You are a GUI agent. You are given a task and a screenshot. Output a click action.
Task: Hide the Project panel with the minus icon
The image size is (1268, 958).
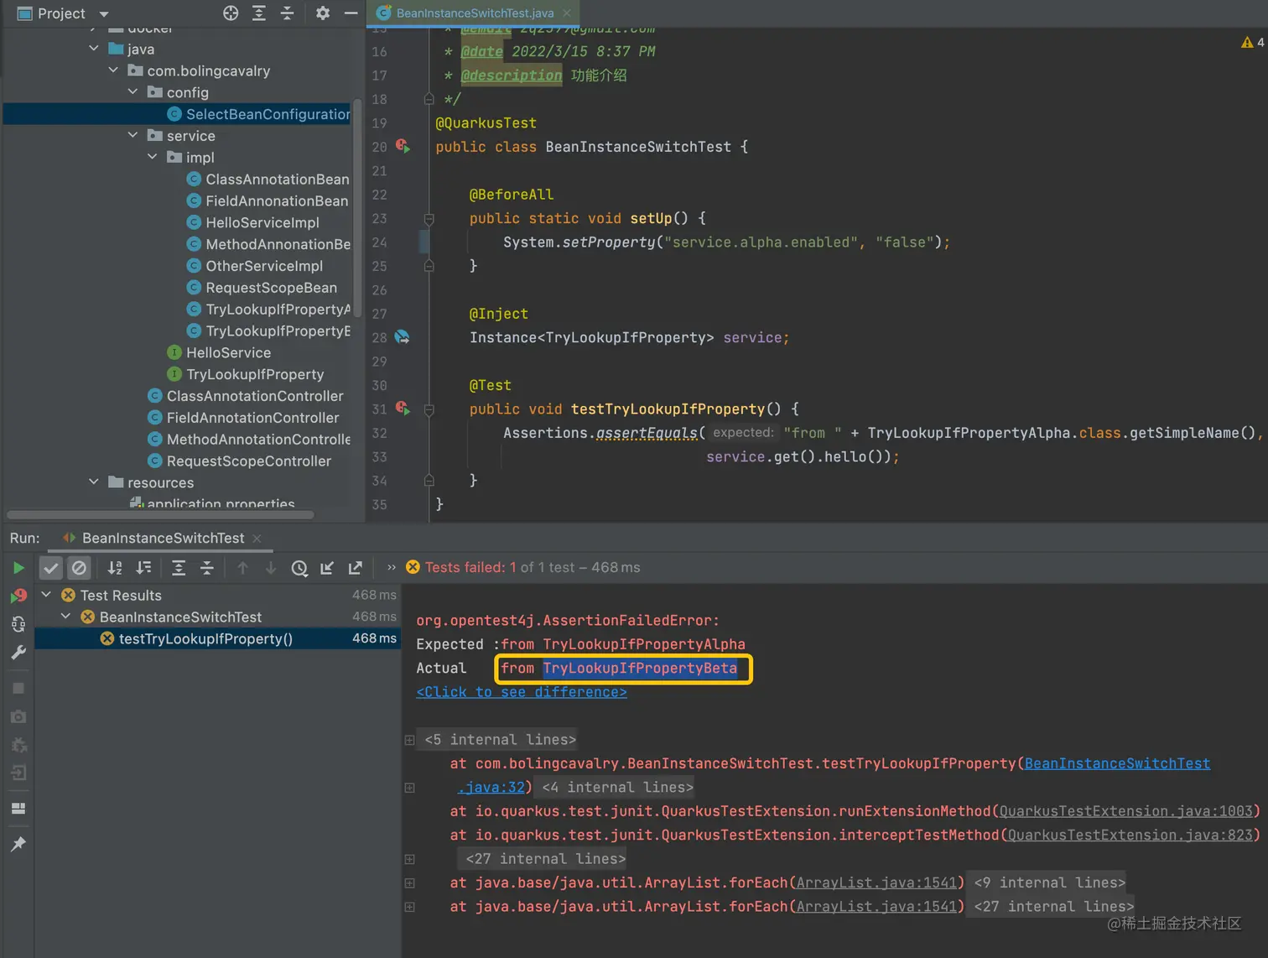(x=351, y=13)
